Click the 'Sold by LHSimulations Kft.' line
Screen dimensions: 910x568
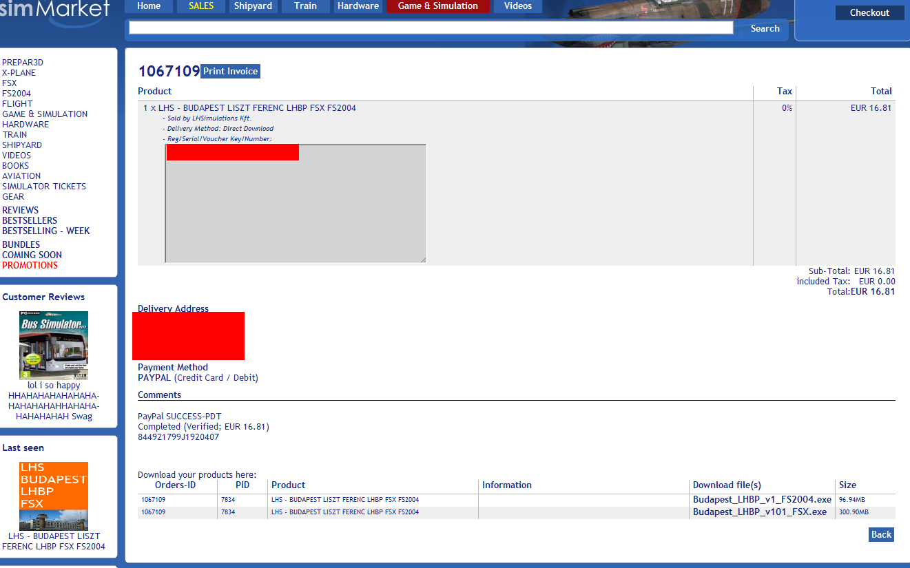pyautogui.click(x=207, y=118)
